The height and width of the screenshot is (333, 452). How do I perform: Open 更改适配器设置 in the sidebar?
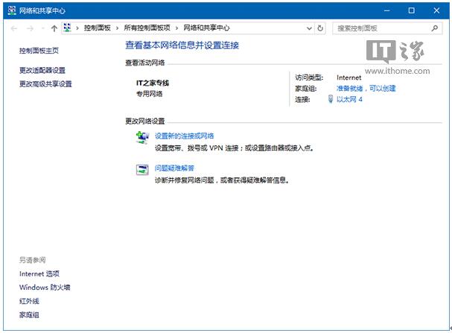tap(42, 70)
